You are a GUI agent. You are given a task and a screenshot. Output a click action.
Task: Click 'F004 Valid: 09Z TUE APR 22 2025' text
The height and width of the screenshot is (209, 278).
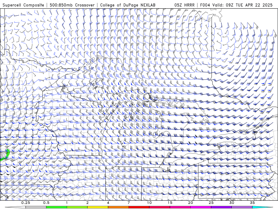click(236, 5)
